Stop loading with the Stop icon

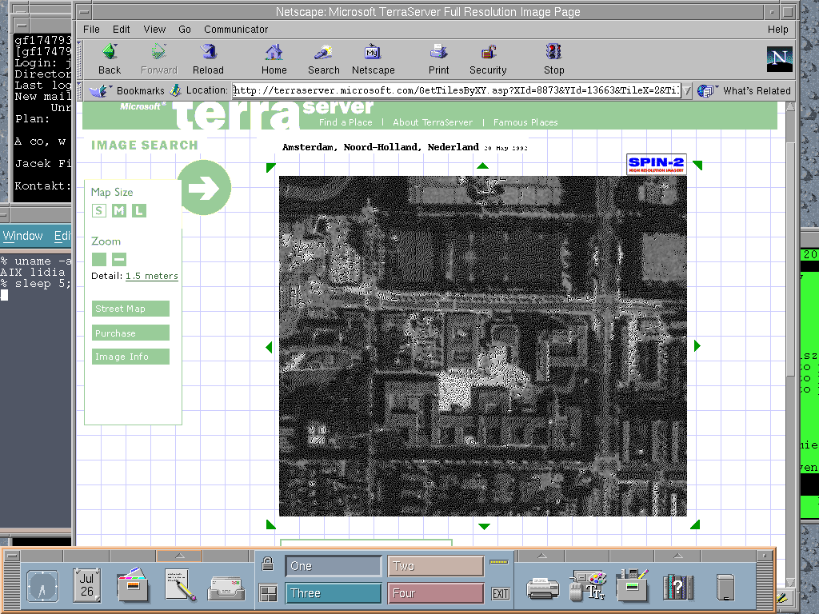(x=553, y=59)
